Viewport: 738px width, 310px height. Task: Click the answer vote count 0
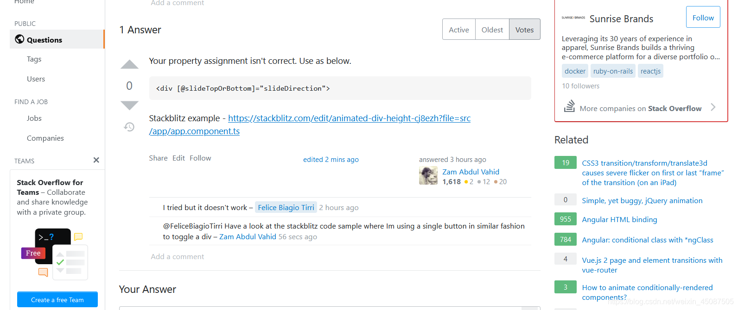[x=129, y=86]
